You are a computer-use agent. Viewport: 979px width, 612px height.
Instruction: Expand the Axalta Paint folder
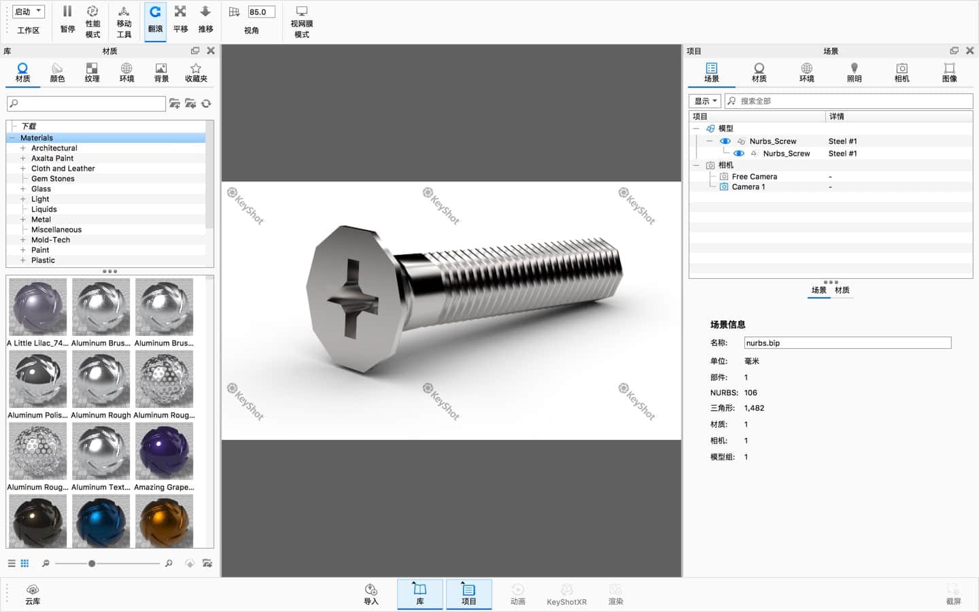tap(22, 158)
